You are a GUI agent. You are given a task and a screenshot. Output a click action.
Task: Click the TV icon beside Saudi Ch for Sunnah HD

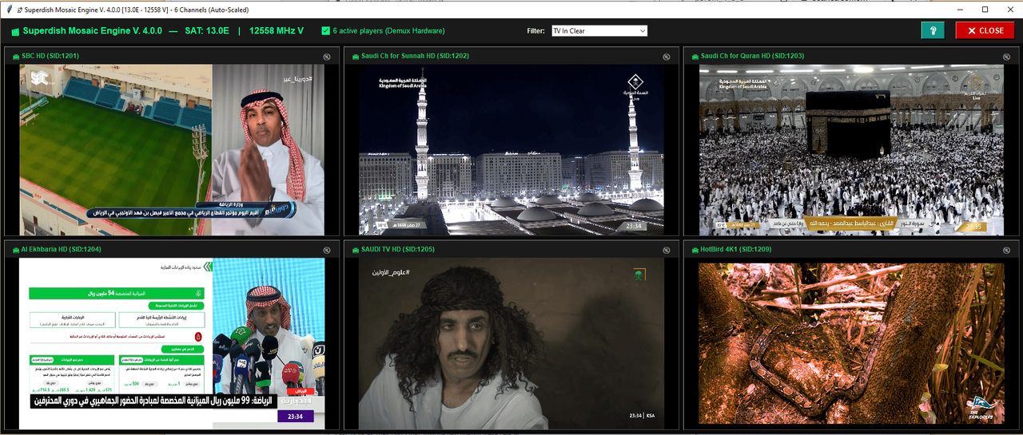[x=355, y=57]
